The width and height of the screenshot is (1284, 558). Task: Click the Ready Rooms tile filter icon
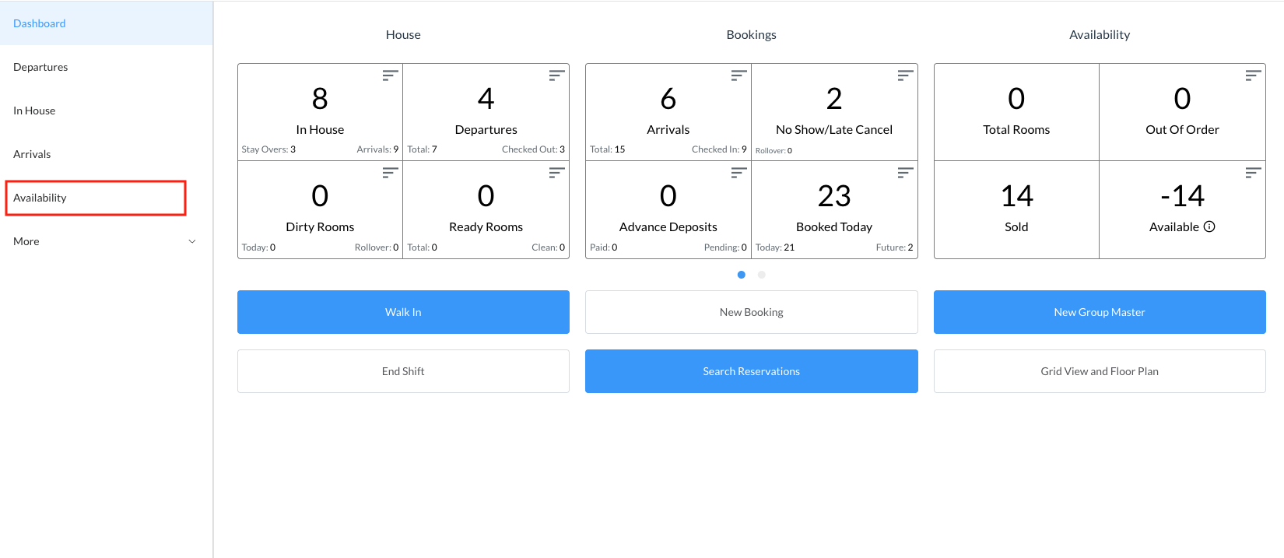pos(556,173)
